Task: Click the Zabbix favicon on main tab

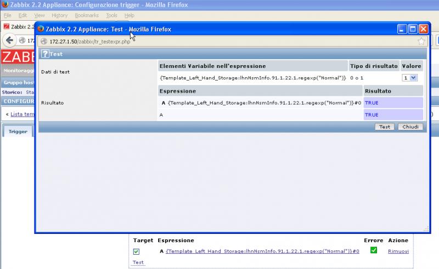Action: 6,26
